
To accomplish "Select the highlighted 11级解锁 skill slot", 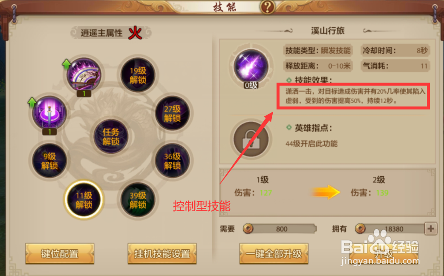I will 84,200.
